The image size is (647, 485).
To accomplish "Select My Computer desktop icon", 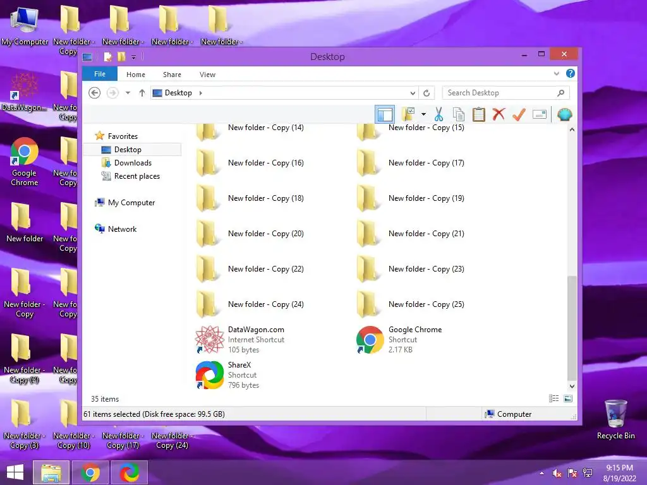I will tap(25, 25).
